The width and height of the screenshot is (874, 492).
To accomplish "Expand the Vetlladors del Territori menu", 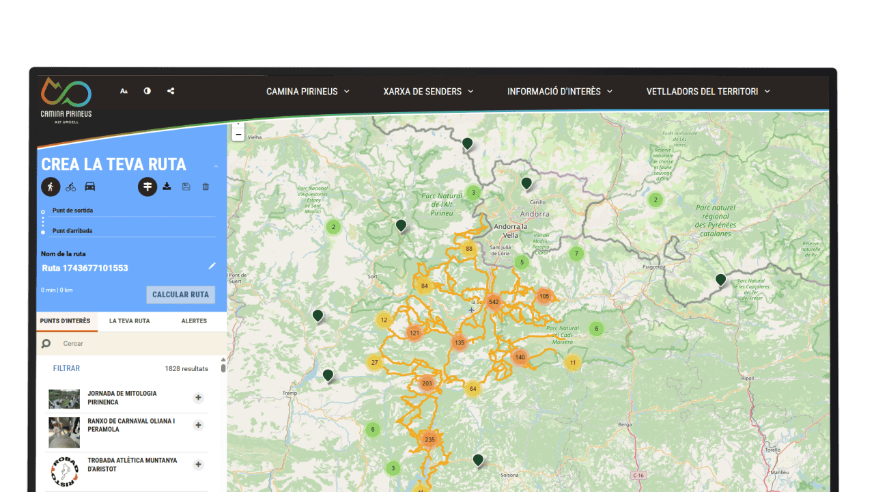I will point(708,92).
